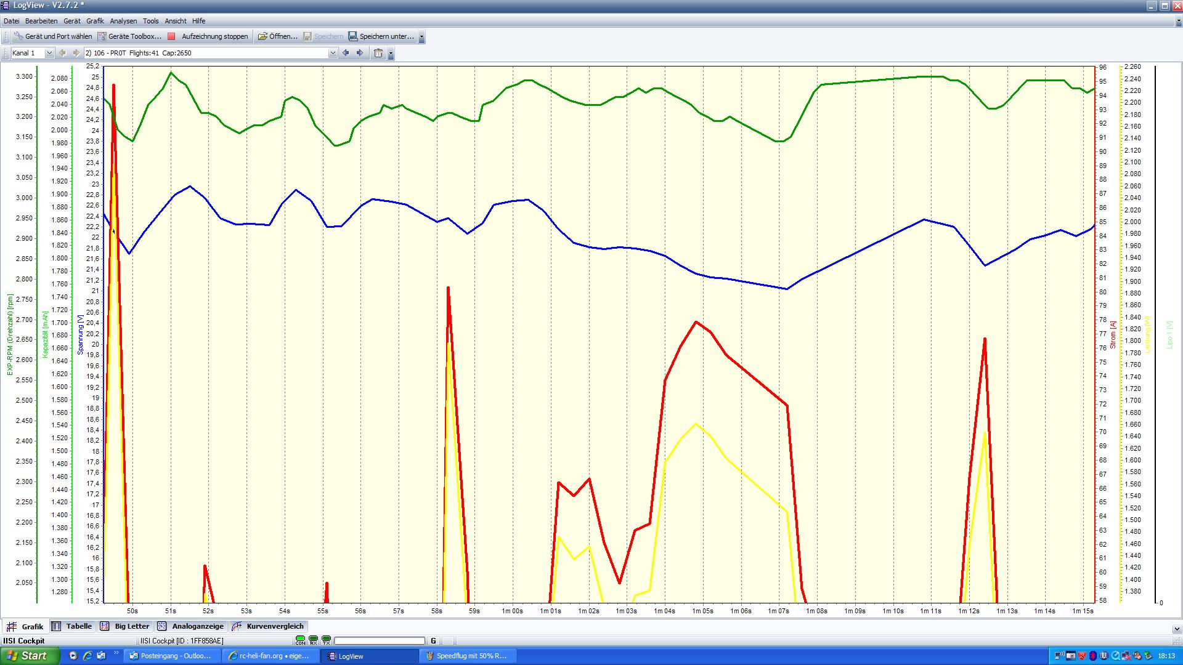Click the tab strip overflow arrow
Screen dimensions: 1183x665
coord(1177,629)
